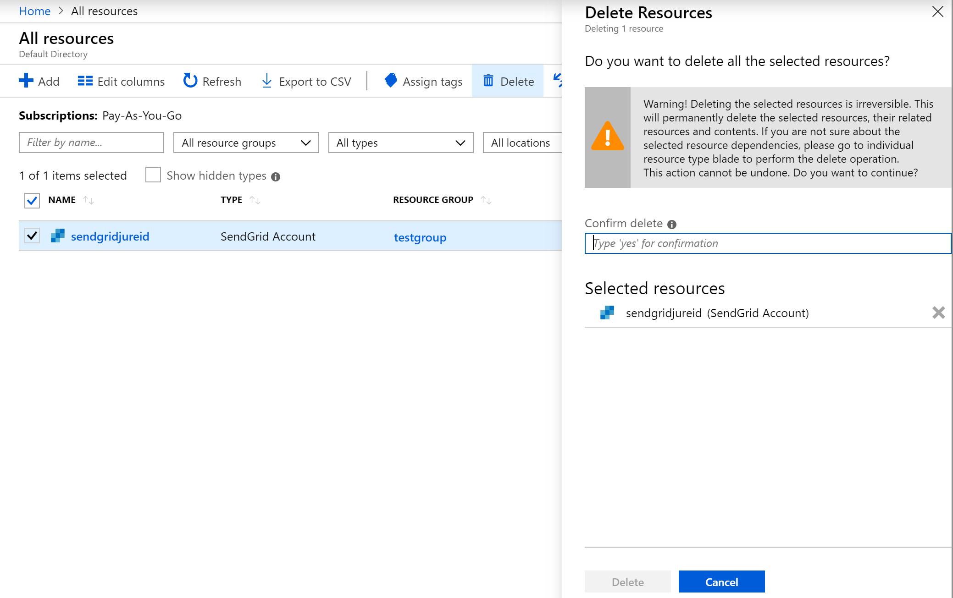This screenshot has height=598, width=953.
Task: Click the Cancel button
Action: click(x=721, y=581)
